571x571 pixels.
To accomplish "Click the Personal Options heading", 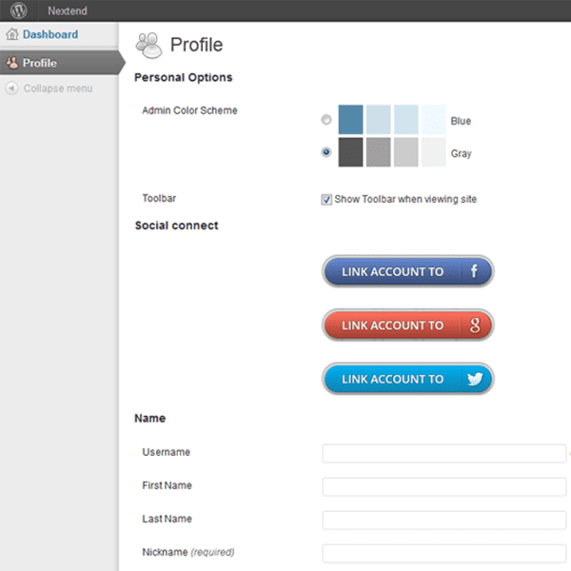I will click(183, 77).
